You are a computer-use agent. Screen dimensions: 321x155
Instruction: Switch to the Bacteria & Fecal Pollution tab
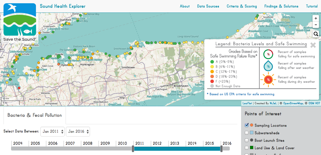pyautogui.click(x=35, y=115)
